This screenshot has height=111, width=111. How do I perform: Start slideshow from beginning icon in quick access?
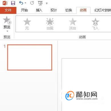point(40,3)
